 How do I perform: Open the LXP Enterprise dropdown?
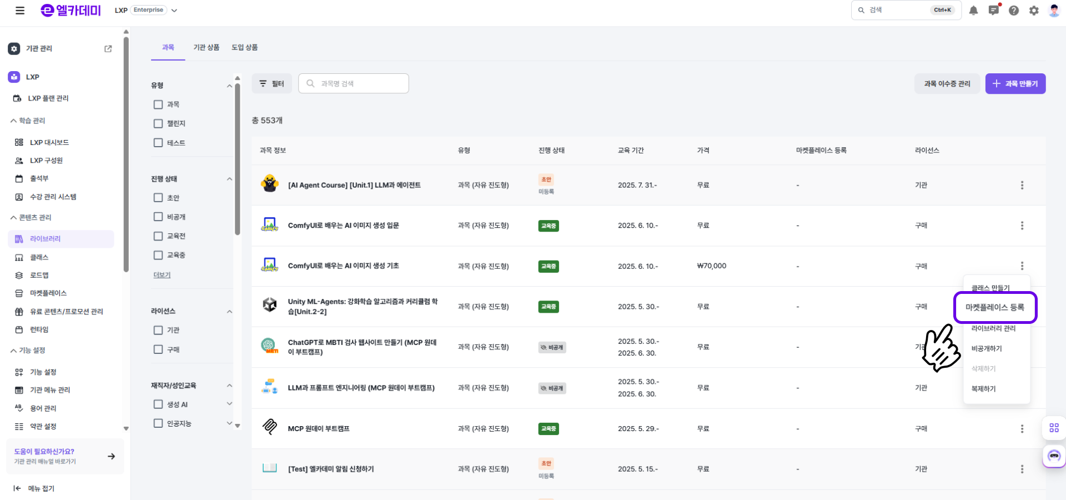174,11
